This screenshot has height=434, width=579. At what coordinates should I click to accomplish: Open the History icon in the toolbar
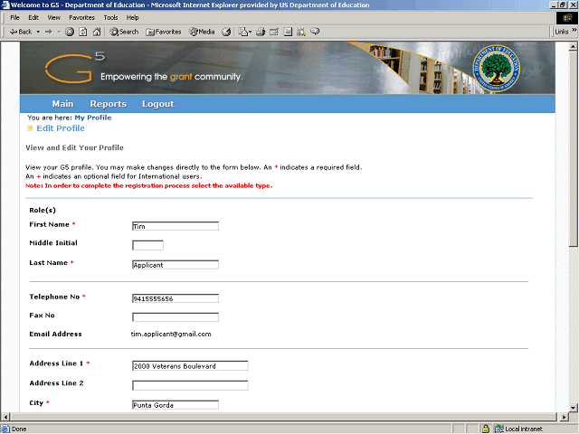pyautogui.click(x=226, y=32)
